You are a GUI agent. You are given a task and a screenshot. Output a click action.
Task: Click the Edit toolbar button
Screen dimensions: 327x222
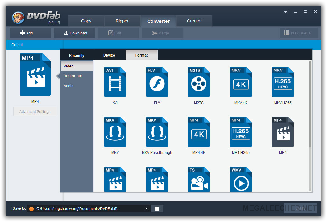(118, 33)
